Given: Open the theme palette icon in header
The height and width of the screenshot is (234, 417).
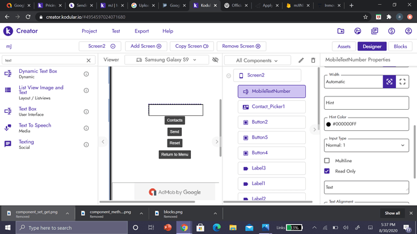Looking at the screenshot, I should click(x=358, y=31).
